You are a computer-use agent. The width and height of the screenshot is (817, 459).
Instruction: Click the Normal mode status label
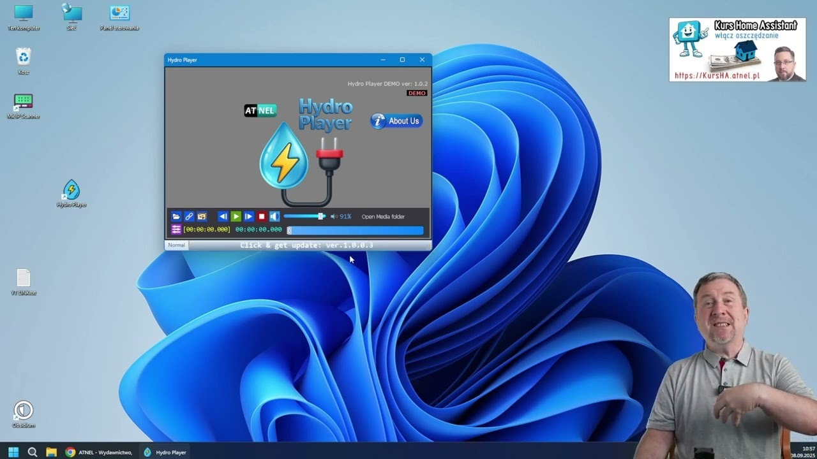click(177, 245)
